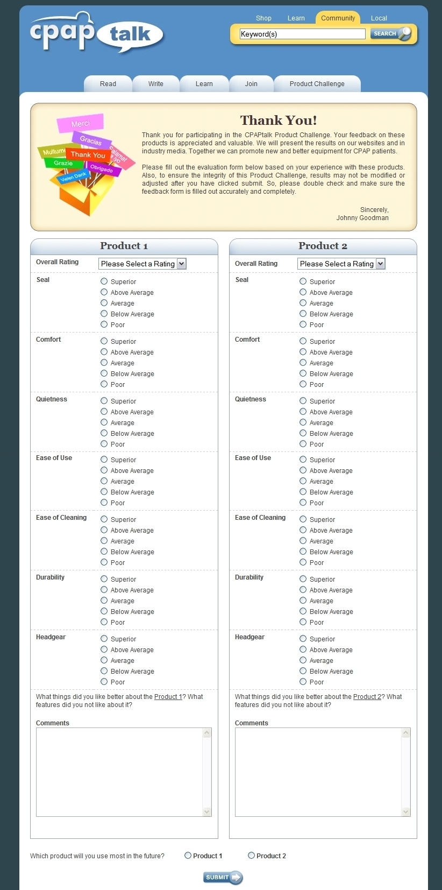Image resolution: width=442 pixels, height=890 pixels.
Task: Click scroll-down arrow in Product 2 Comments
Action: 406,811
